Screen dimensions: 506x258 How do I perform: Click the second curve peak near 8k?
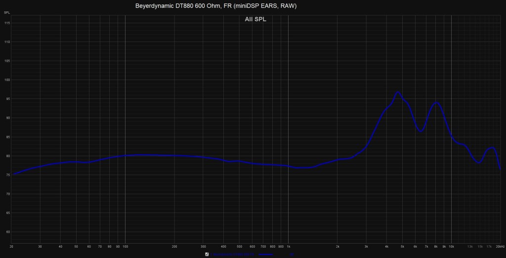point(436,102)
